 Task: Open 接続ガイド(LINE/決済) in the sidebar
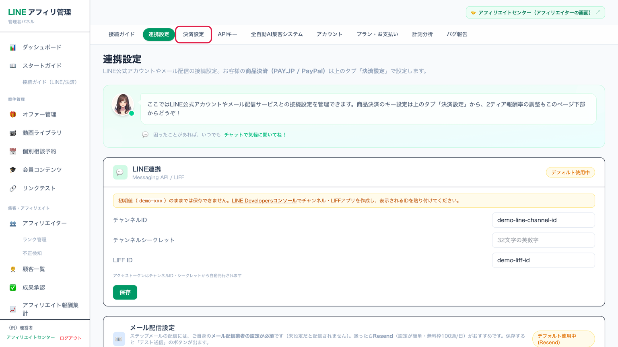tap(49, 82)
